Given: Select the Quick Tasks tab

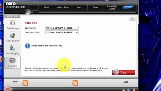Looking at the screenshot, I should (x=12, y=16).
